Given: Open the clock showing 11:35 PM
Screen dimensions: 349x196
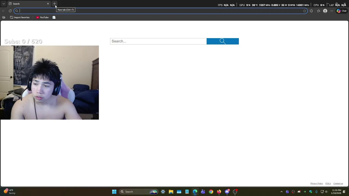Looking at the screenshot, I should click(x=336, y=192).
